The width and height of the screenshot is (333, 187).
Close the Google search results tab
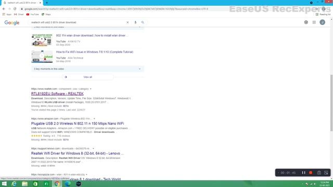(x=41, y=3)
